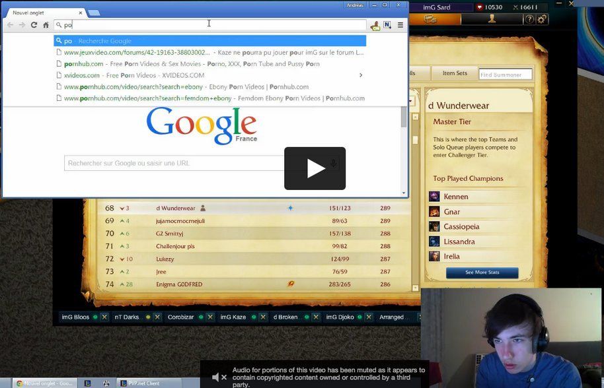604x388 pixels.
Task: Select the Lissandra champion icon
Action: click(434, 242)
